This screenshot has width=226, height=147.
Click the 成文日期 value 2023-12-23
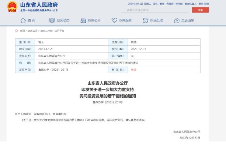(x=46, y=49)
